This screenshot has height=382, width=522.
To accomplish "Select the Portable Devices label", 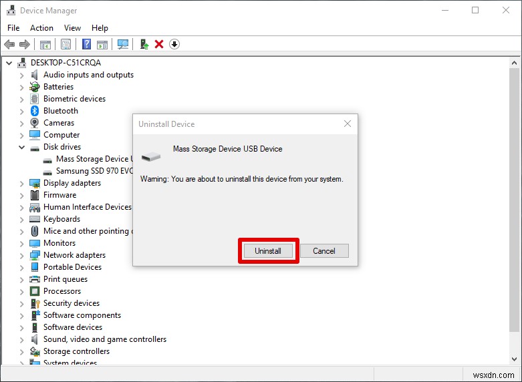I will (x=73, y=267).
